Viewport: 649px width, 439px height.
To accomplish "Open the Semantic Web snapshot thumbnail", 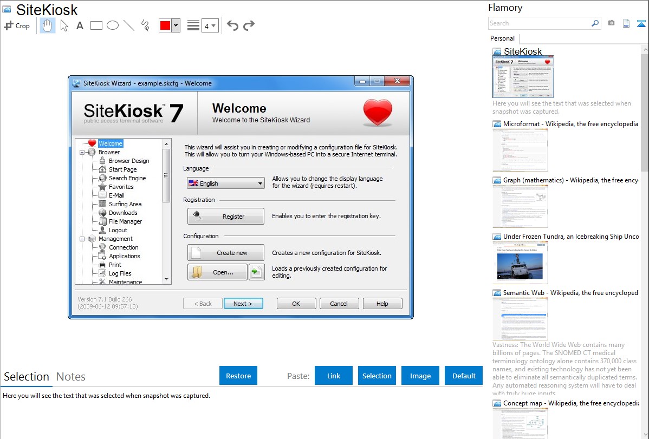I will coord(520,319).
